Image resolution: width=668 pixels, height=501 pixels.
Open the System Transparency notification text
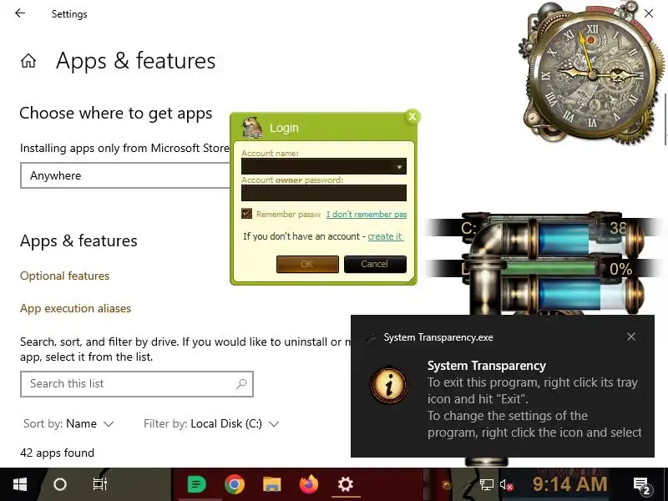pos(534,399)
